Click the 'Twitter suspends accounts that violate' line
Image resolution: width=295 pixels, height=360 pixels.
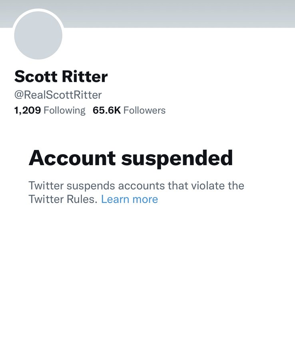point(136,186)
